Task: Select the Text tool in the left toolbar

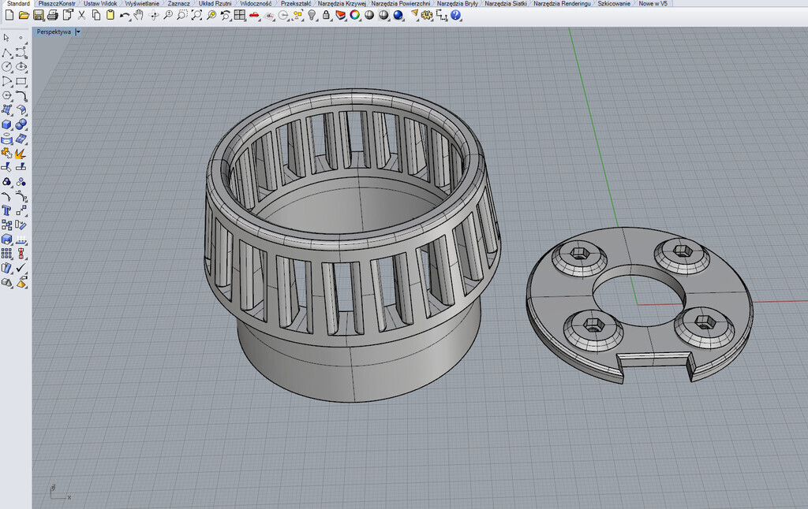Action: coord(7,211)
